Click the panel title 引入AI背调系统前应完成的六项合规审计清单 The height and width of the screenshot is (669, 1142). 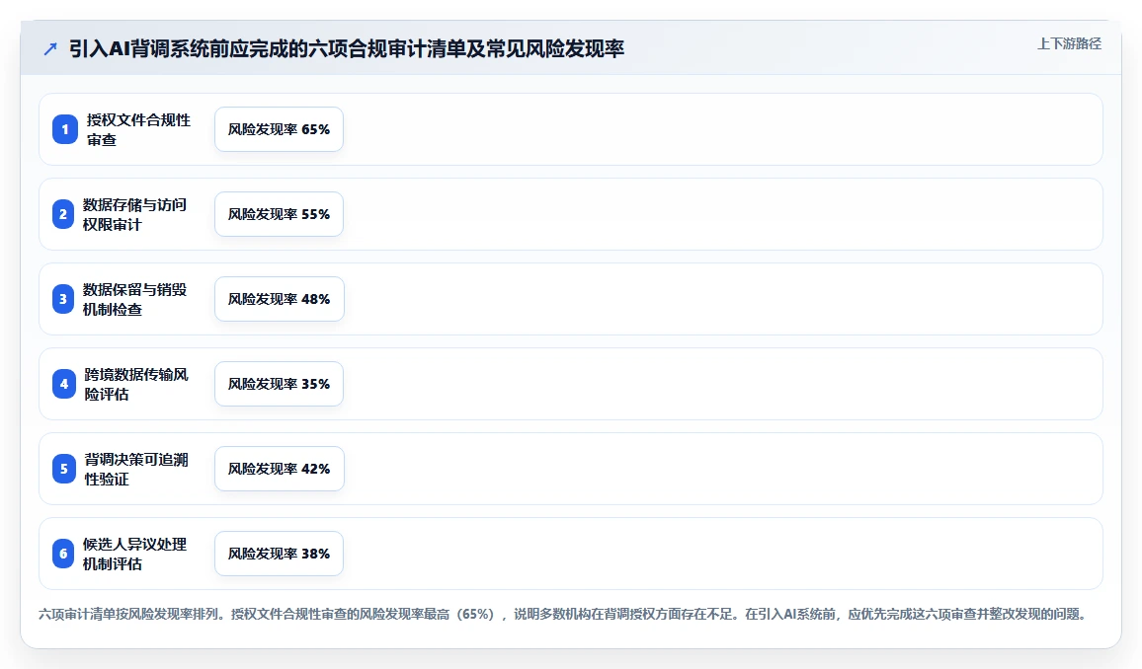point(347,48)
